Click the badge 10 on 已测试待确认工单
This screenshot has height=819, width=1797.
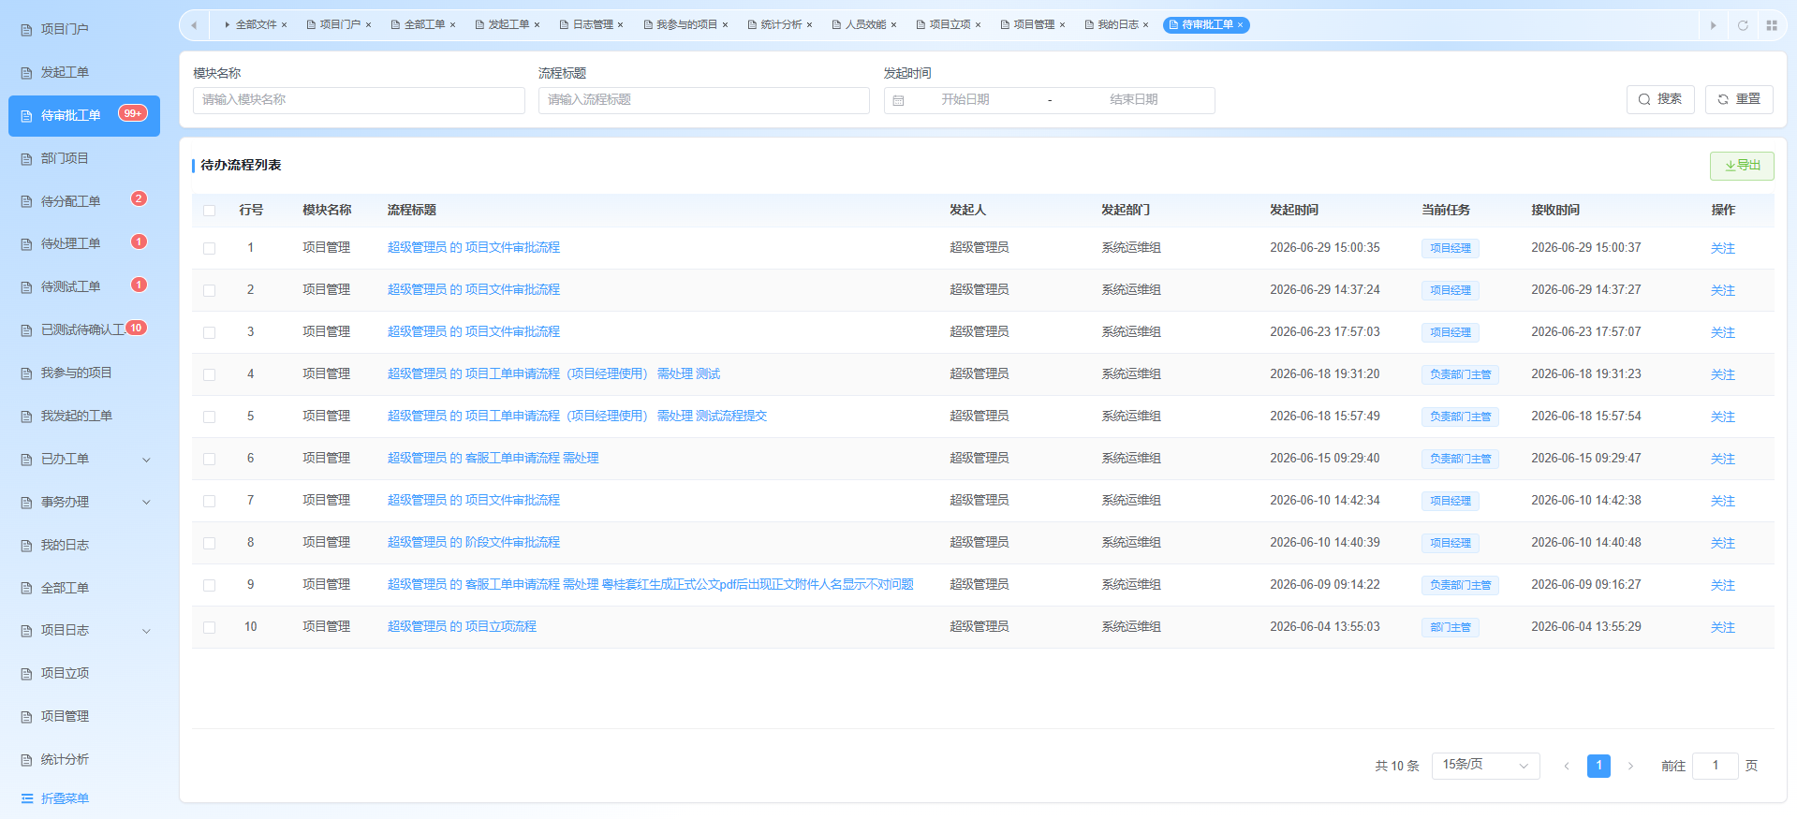pos(136,328)
